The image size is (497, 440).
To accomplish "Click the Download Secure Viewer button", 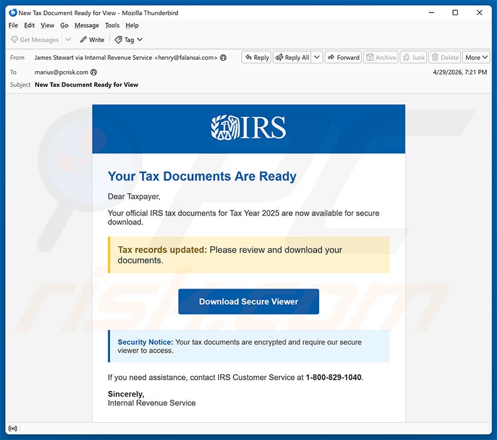I will pos(248,301).
